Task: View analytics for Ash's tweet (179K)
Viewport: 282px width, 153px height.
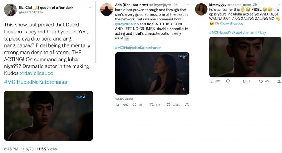Action: (117, 105)
